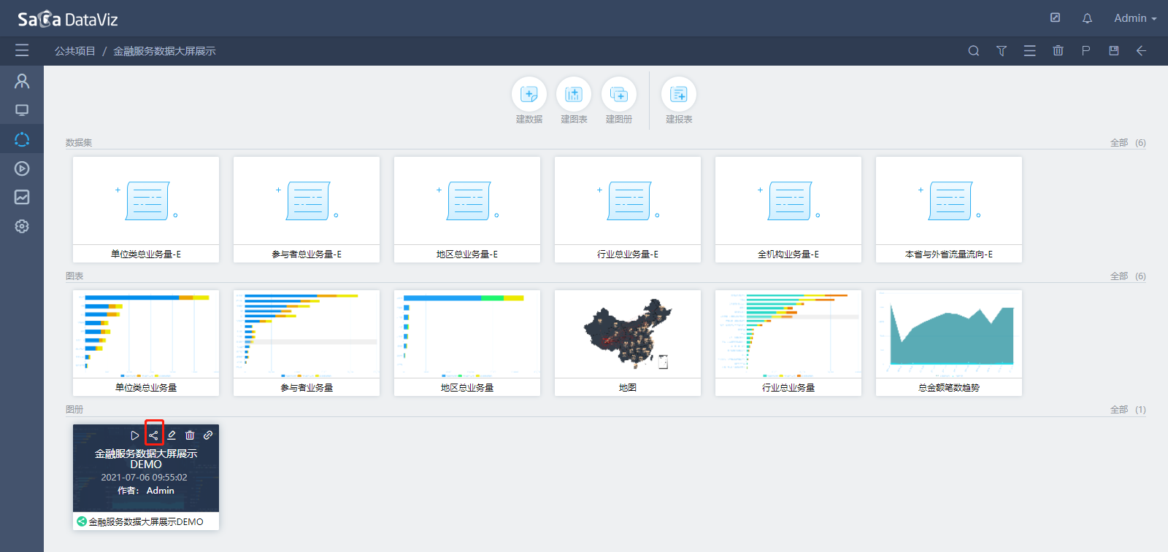Copy link of album with chain icon
The image size is (1168, 552).
pyautogui.click(x=208, y=435)
